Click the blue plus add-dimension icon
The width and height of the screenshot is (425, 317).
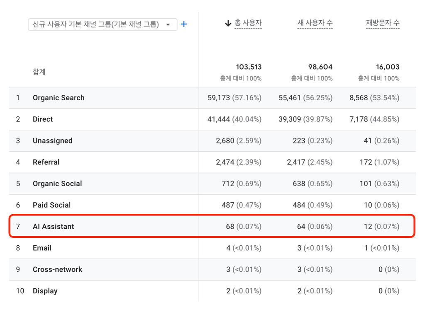[184, 24]
